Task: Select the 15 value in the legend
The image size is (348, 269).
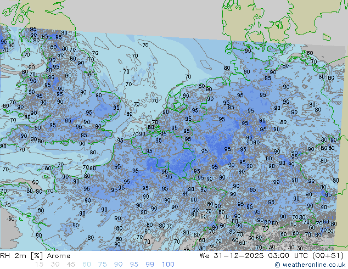Action: tap(39, 265)
